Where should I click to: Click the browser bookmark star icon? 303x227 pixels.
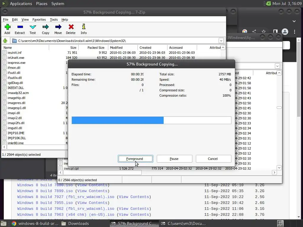click(x=264, y=31)
